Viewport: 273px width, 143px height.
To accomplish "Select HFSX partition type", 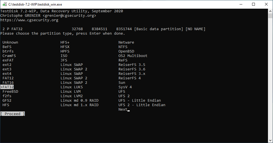I will click(x=65, y=47).
